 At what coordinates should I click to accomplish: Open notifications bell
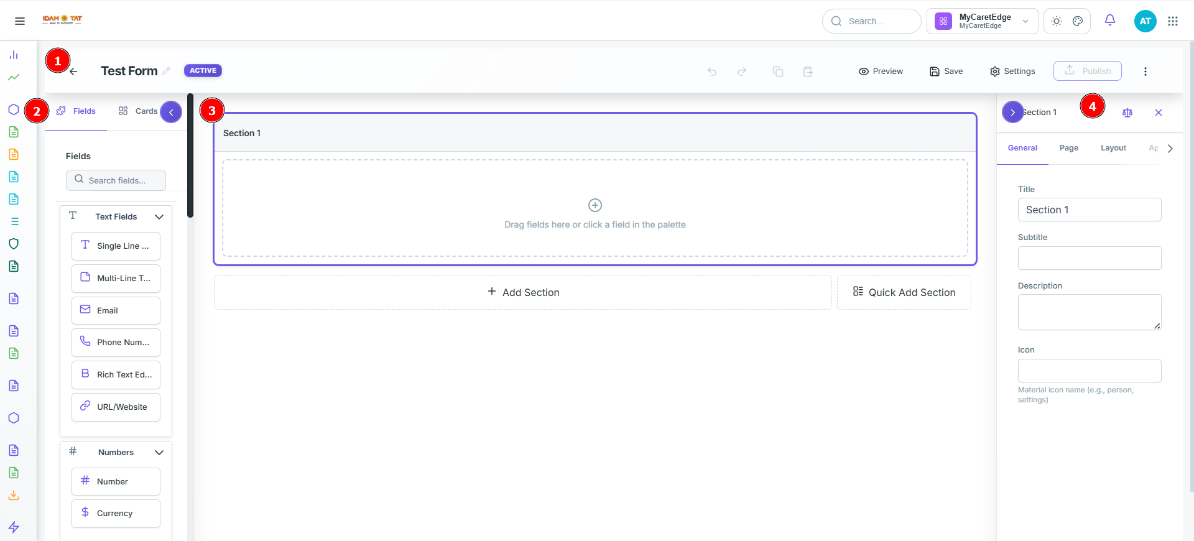point(1110,21)
